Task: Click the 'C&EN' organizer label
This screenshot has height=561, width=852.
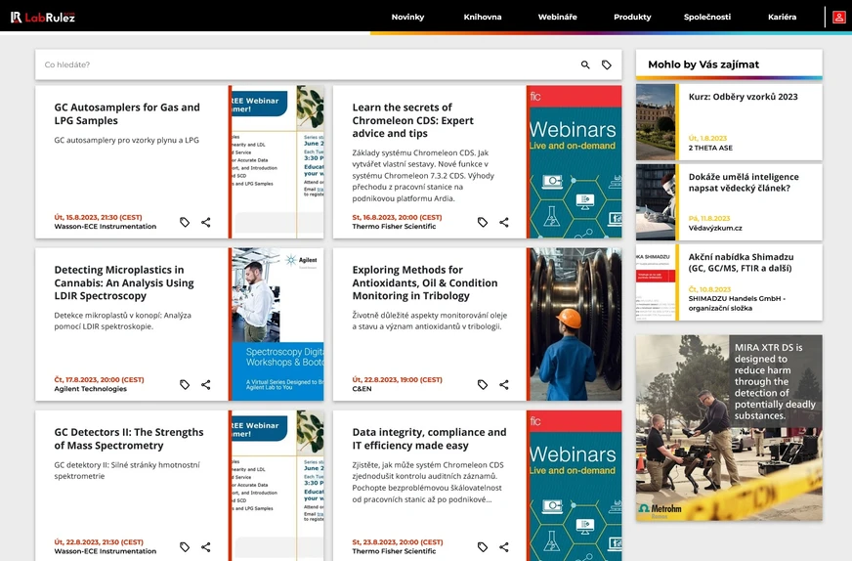Action: click(x=362, y=389)
